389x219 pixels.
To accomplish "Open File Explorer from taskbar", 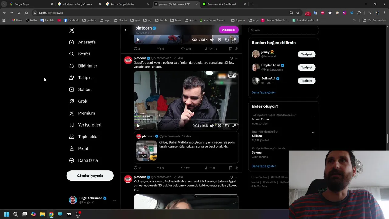I will 42,214.
